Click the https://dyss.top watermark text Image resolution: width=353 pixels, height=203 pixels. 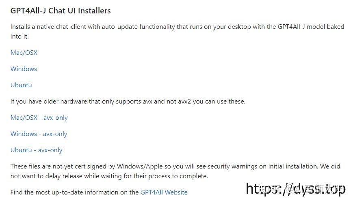point(296,188)
